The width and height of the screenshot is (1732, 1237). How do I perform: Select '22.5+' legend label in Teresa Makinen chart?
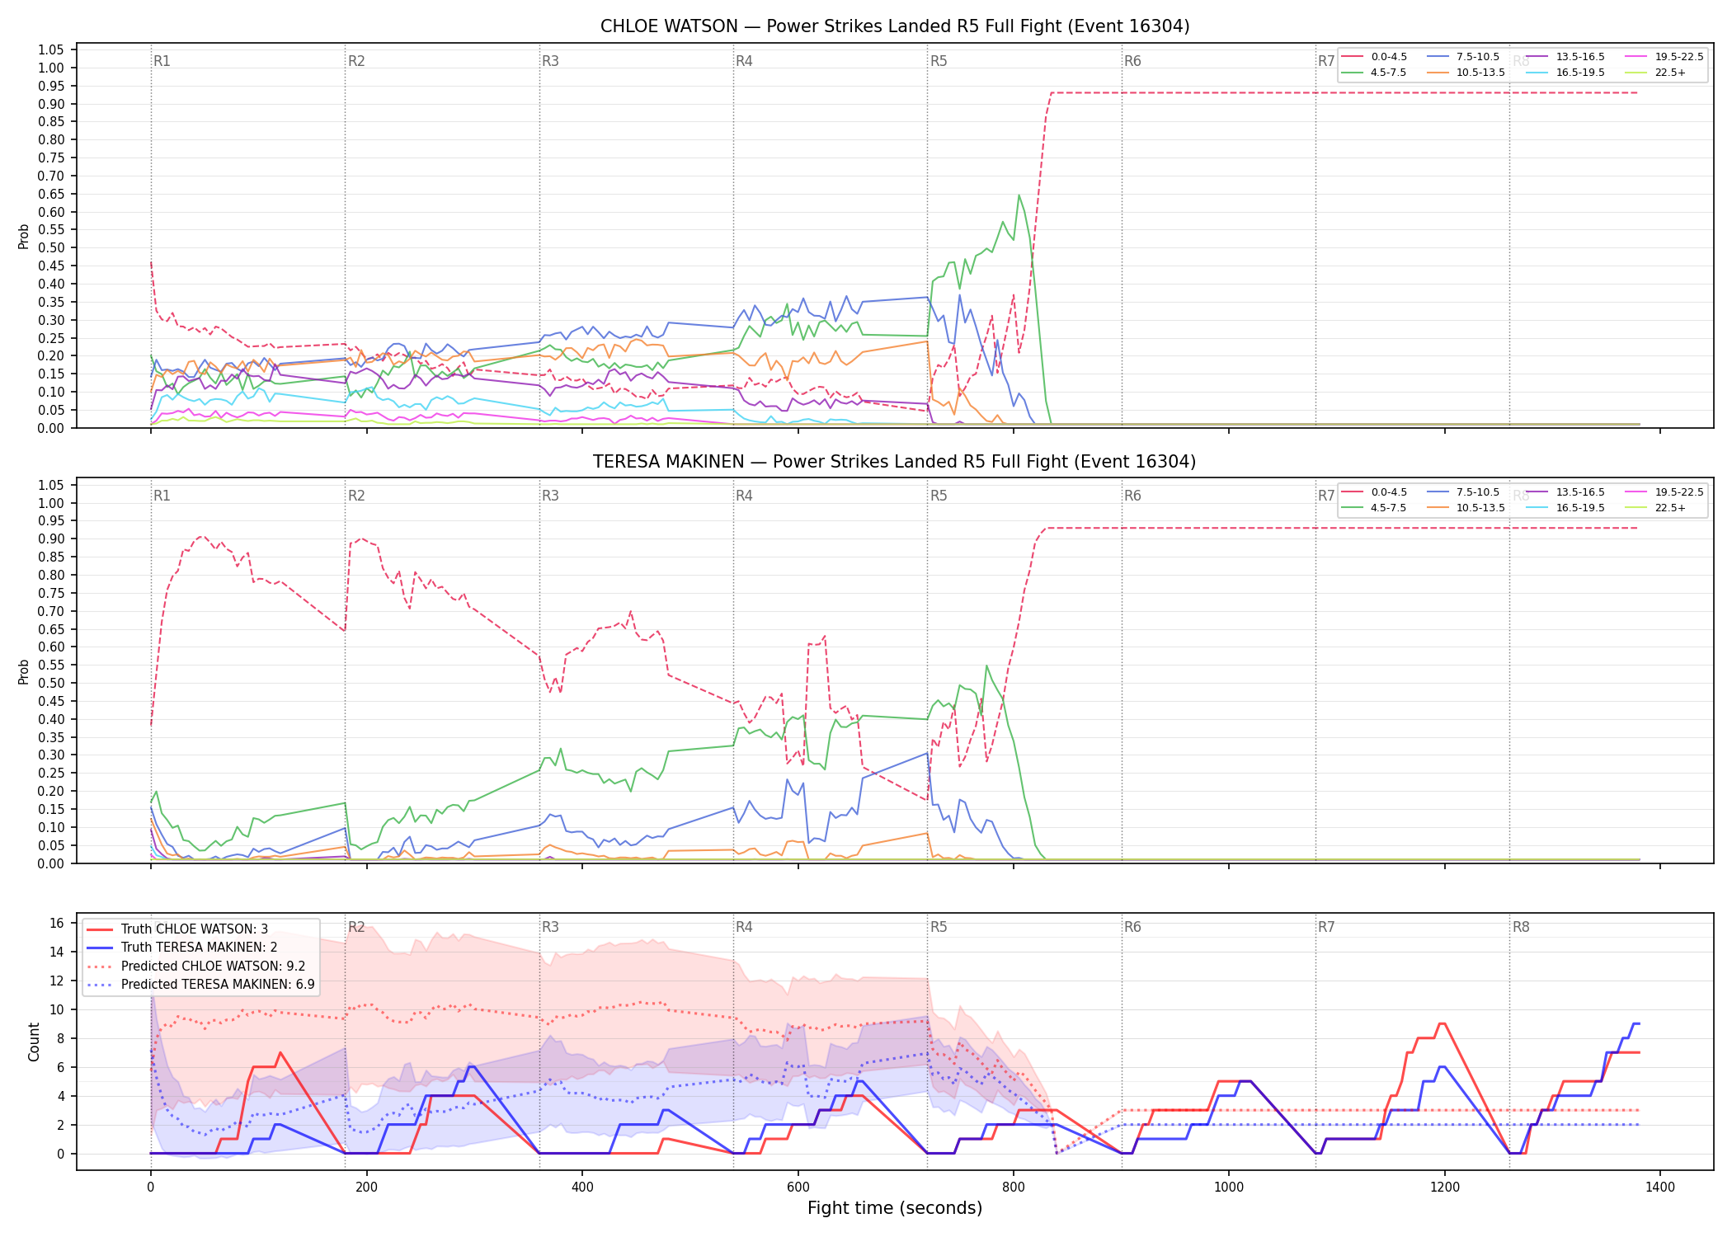click(x=1670, y=508)
